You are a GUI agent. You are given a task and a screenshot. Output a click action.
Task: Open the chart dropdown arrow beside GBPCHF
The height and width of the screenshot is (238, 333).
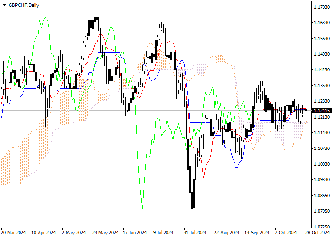pyautogui.click(x=4, y=5)
